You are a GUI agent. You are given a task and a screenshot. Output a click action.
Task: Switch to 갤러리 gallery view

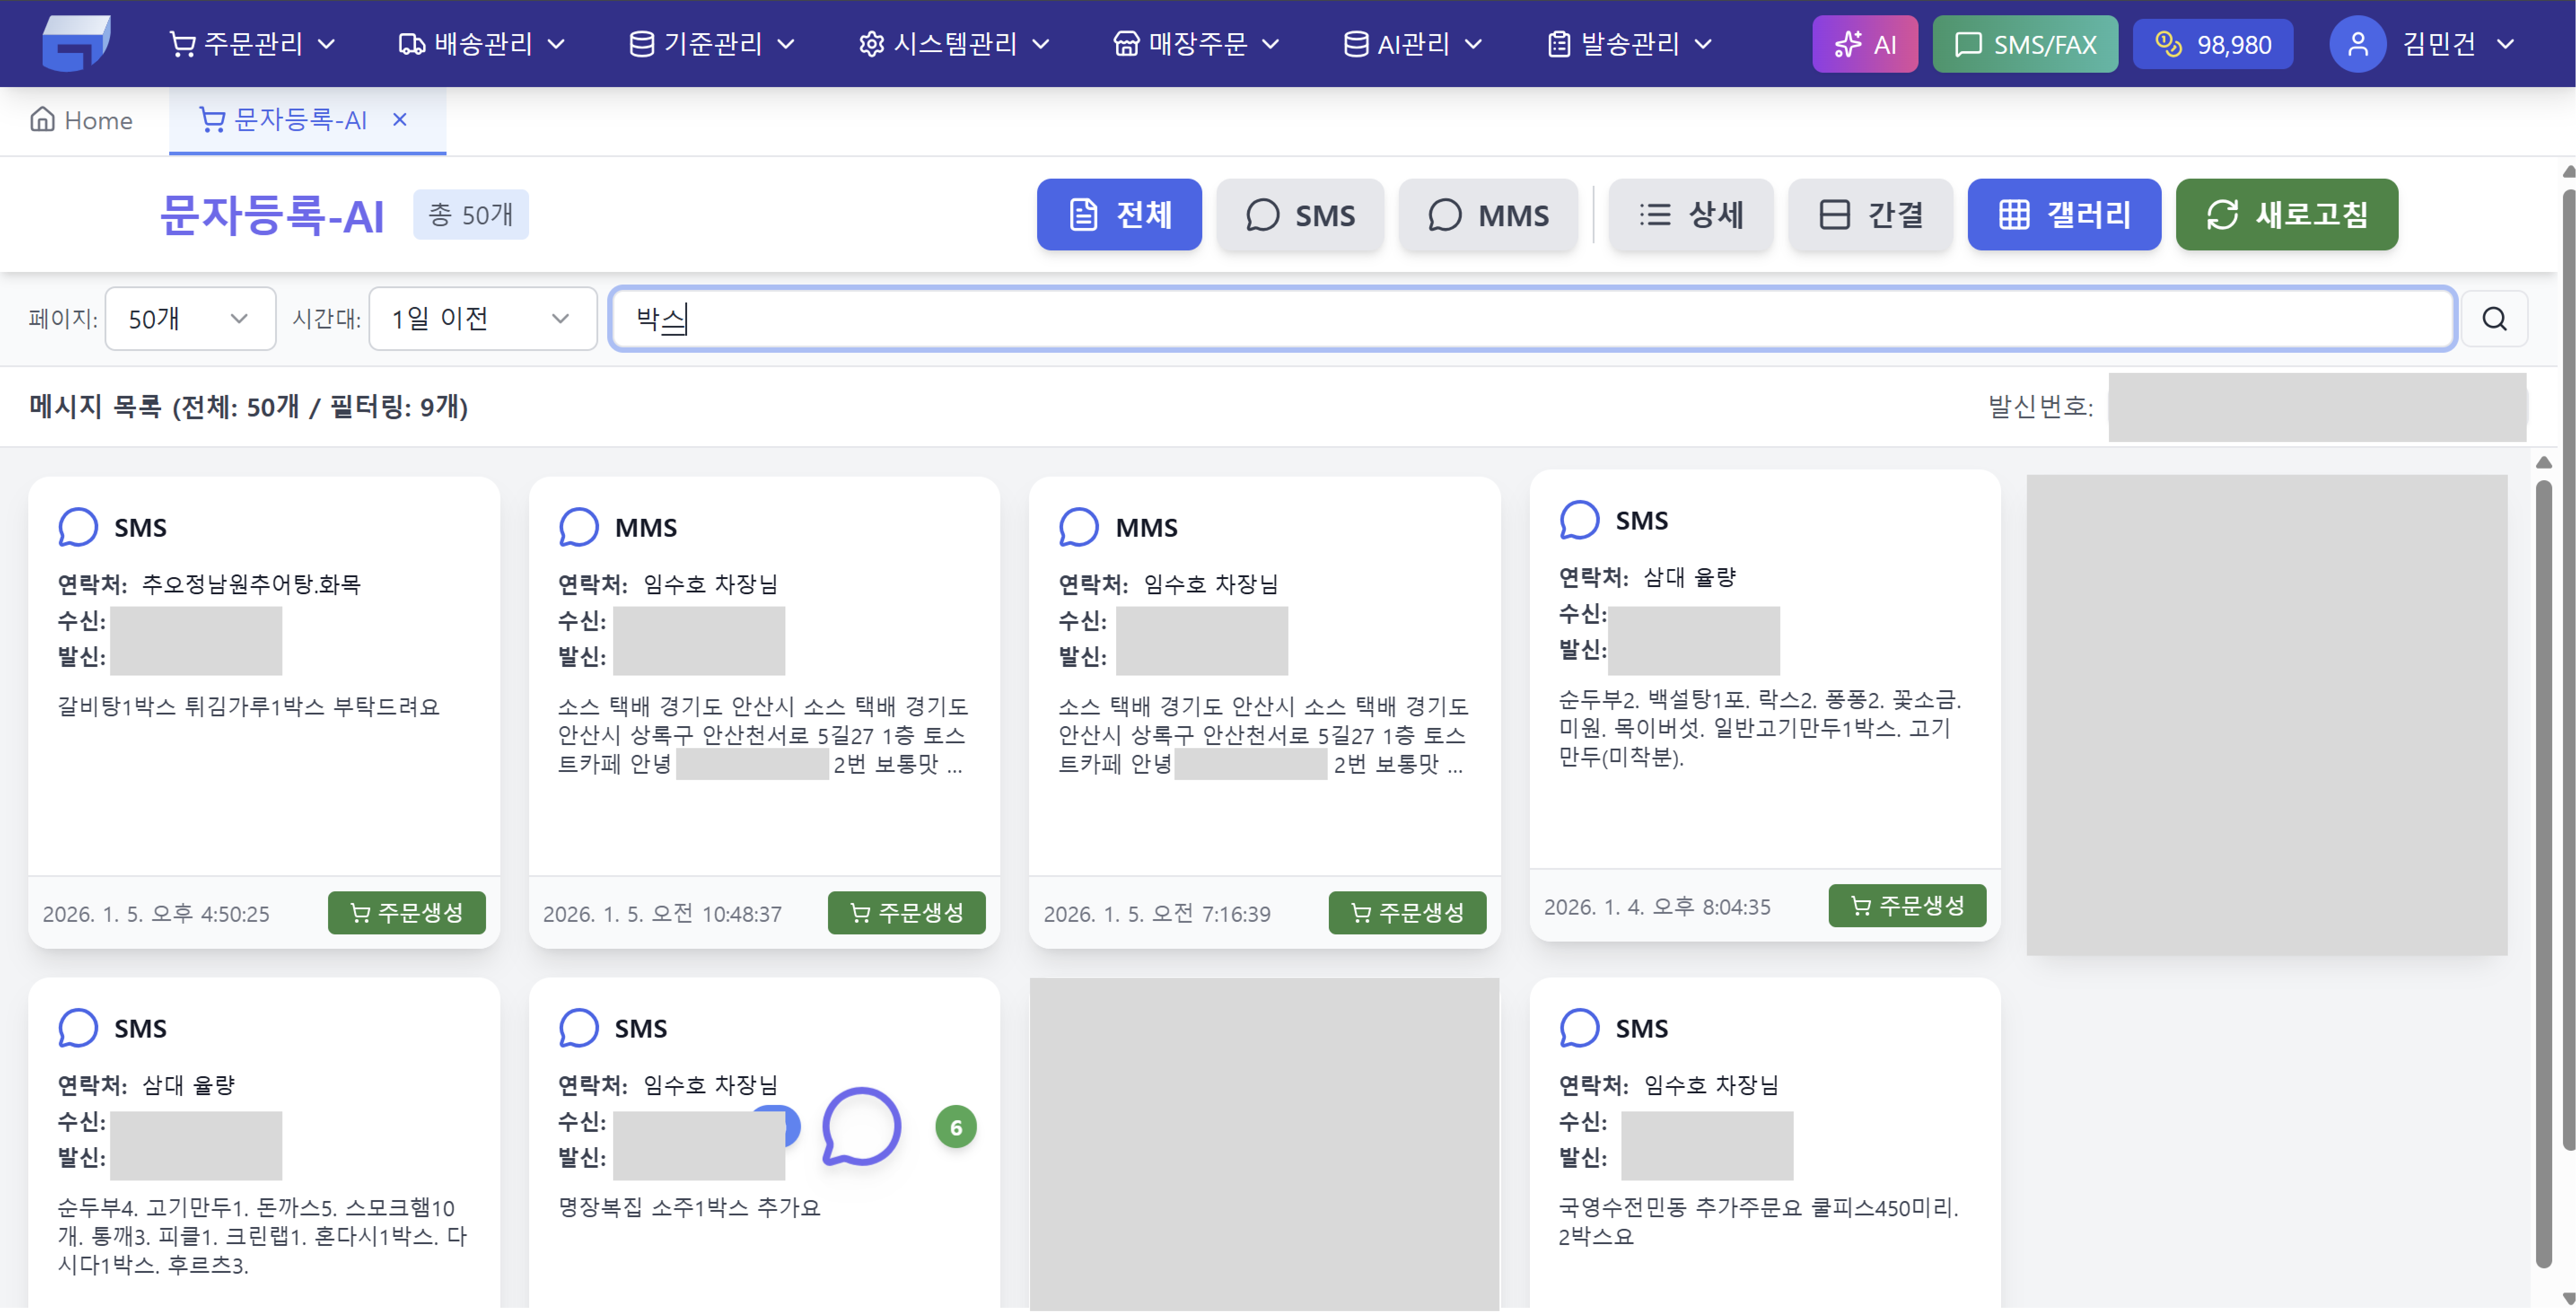pyautogui.click(x=2063, y=214)
